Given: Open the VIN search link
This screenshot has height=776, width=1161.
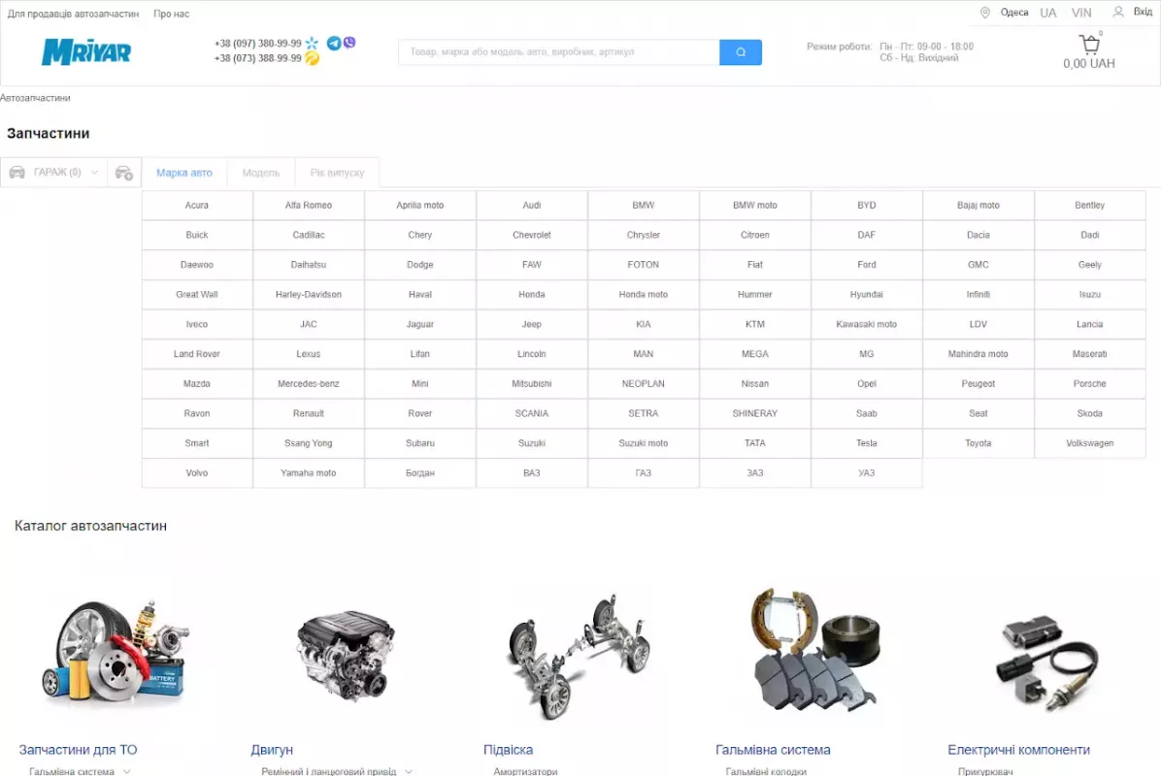Looking at the screenshot, I should tap(1081, 13).
